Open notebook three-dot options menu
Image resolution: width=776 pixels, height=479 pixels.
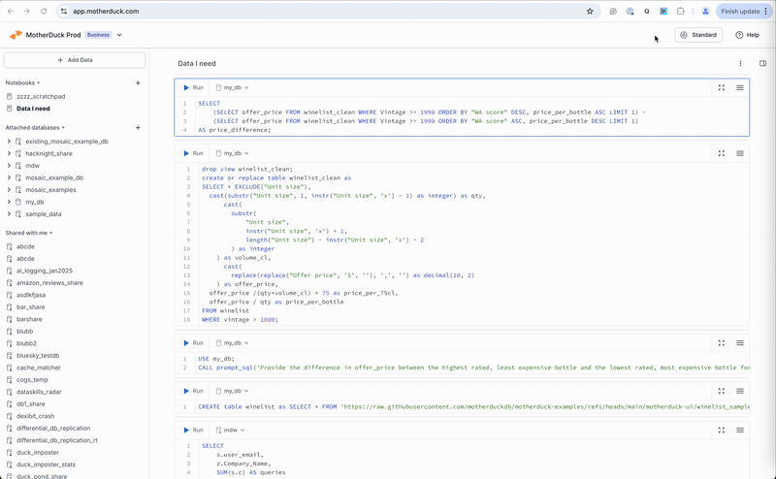point(740,63)
